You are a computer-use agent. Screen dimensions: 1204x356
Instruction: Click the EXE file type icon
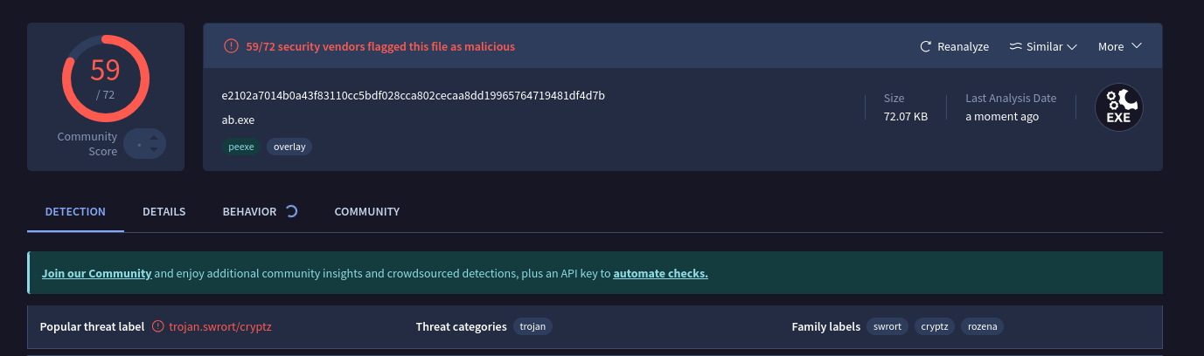(1119, 107)
